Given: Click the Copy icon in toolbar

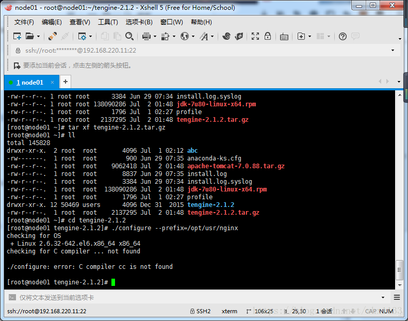Looking at the screenshot, I should point(105,36).
